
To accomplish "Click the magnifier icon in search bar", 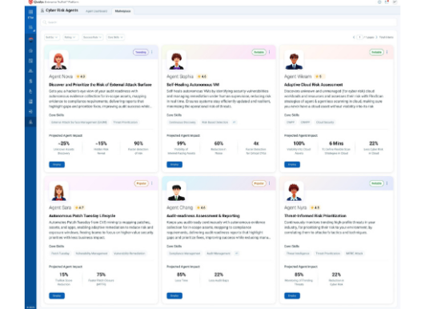I will [45, 22].
